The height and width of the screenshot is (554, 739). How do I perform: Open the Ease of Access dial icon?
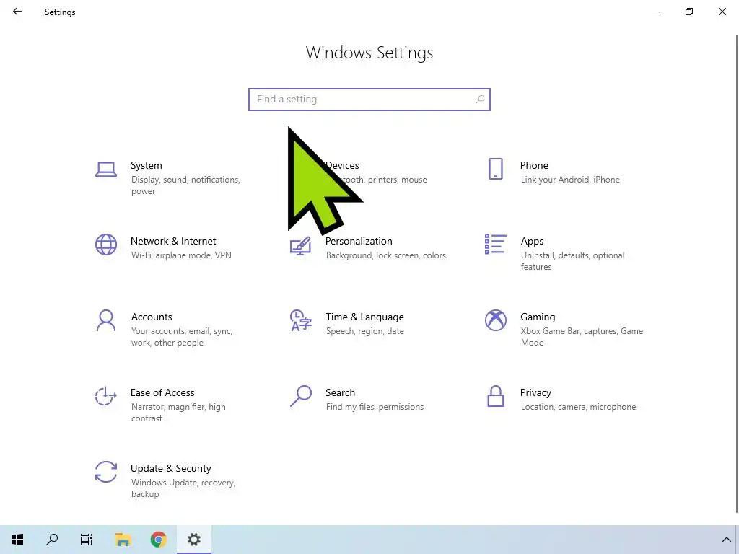(x=105, y=396)
